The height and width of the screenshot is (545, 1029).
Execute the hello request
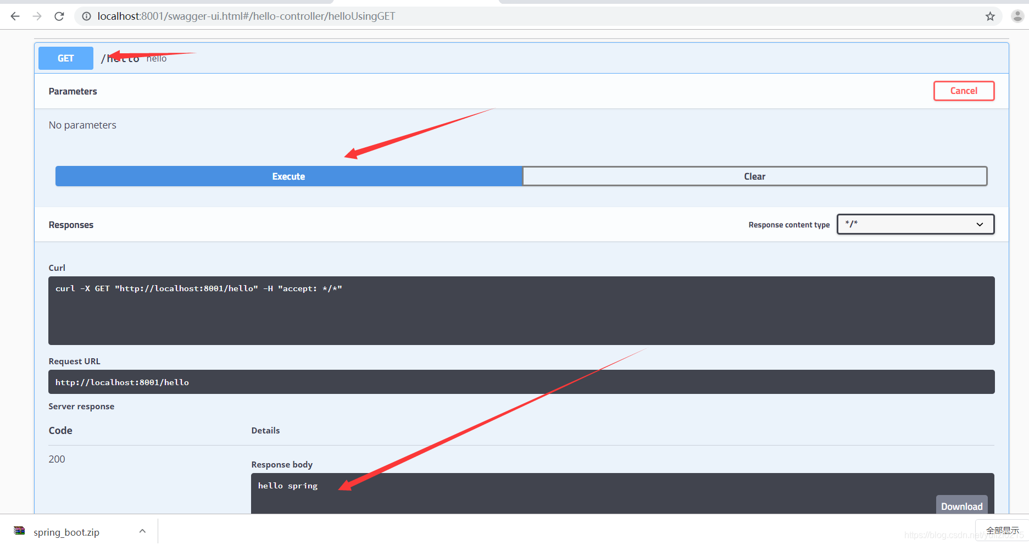pyautogui.click(x=288, y=176)
